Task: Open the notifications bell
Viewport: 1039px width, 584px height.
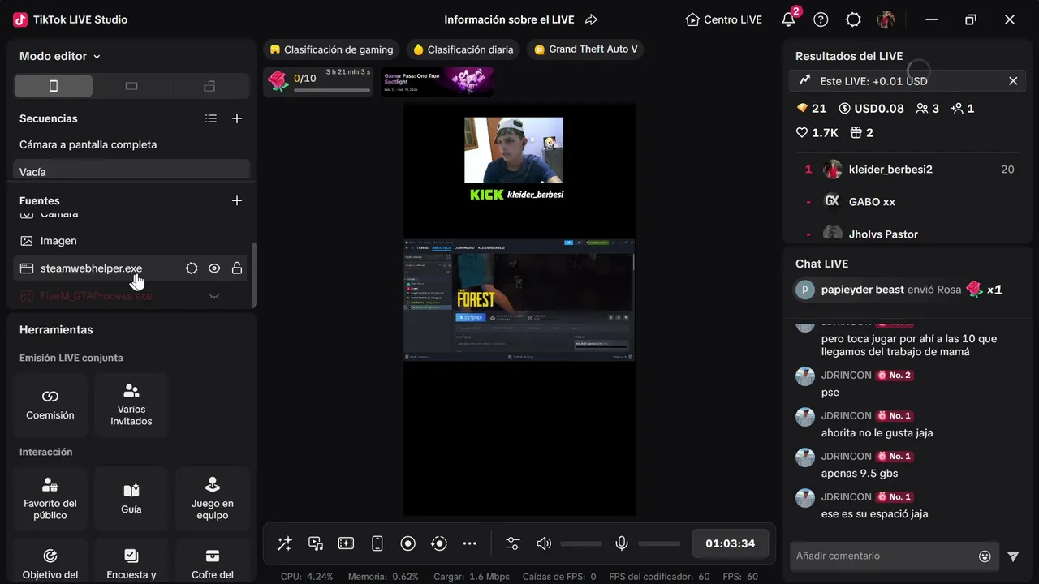Action: 788,19
